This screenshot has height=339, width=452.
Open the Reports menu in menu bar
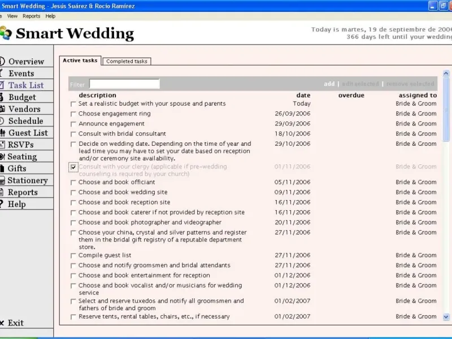coord(32,16)
